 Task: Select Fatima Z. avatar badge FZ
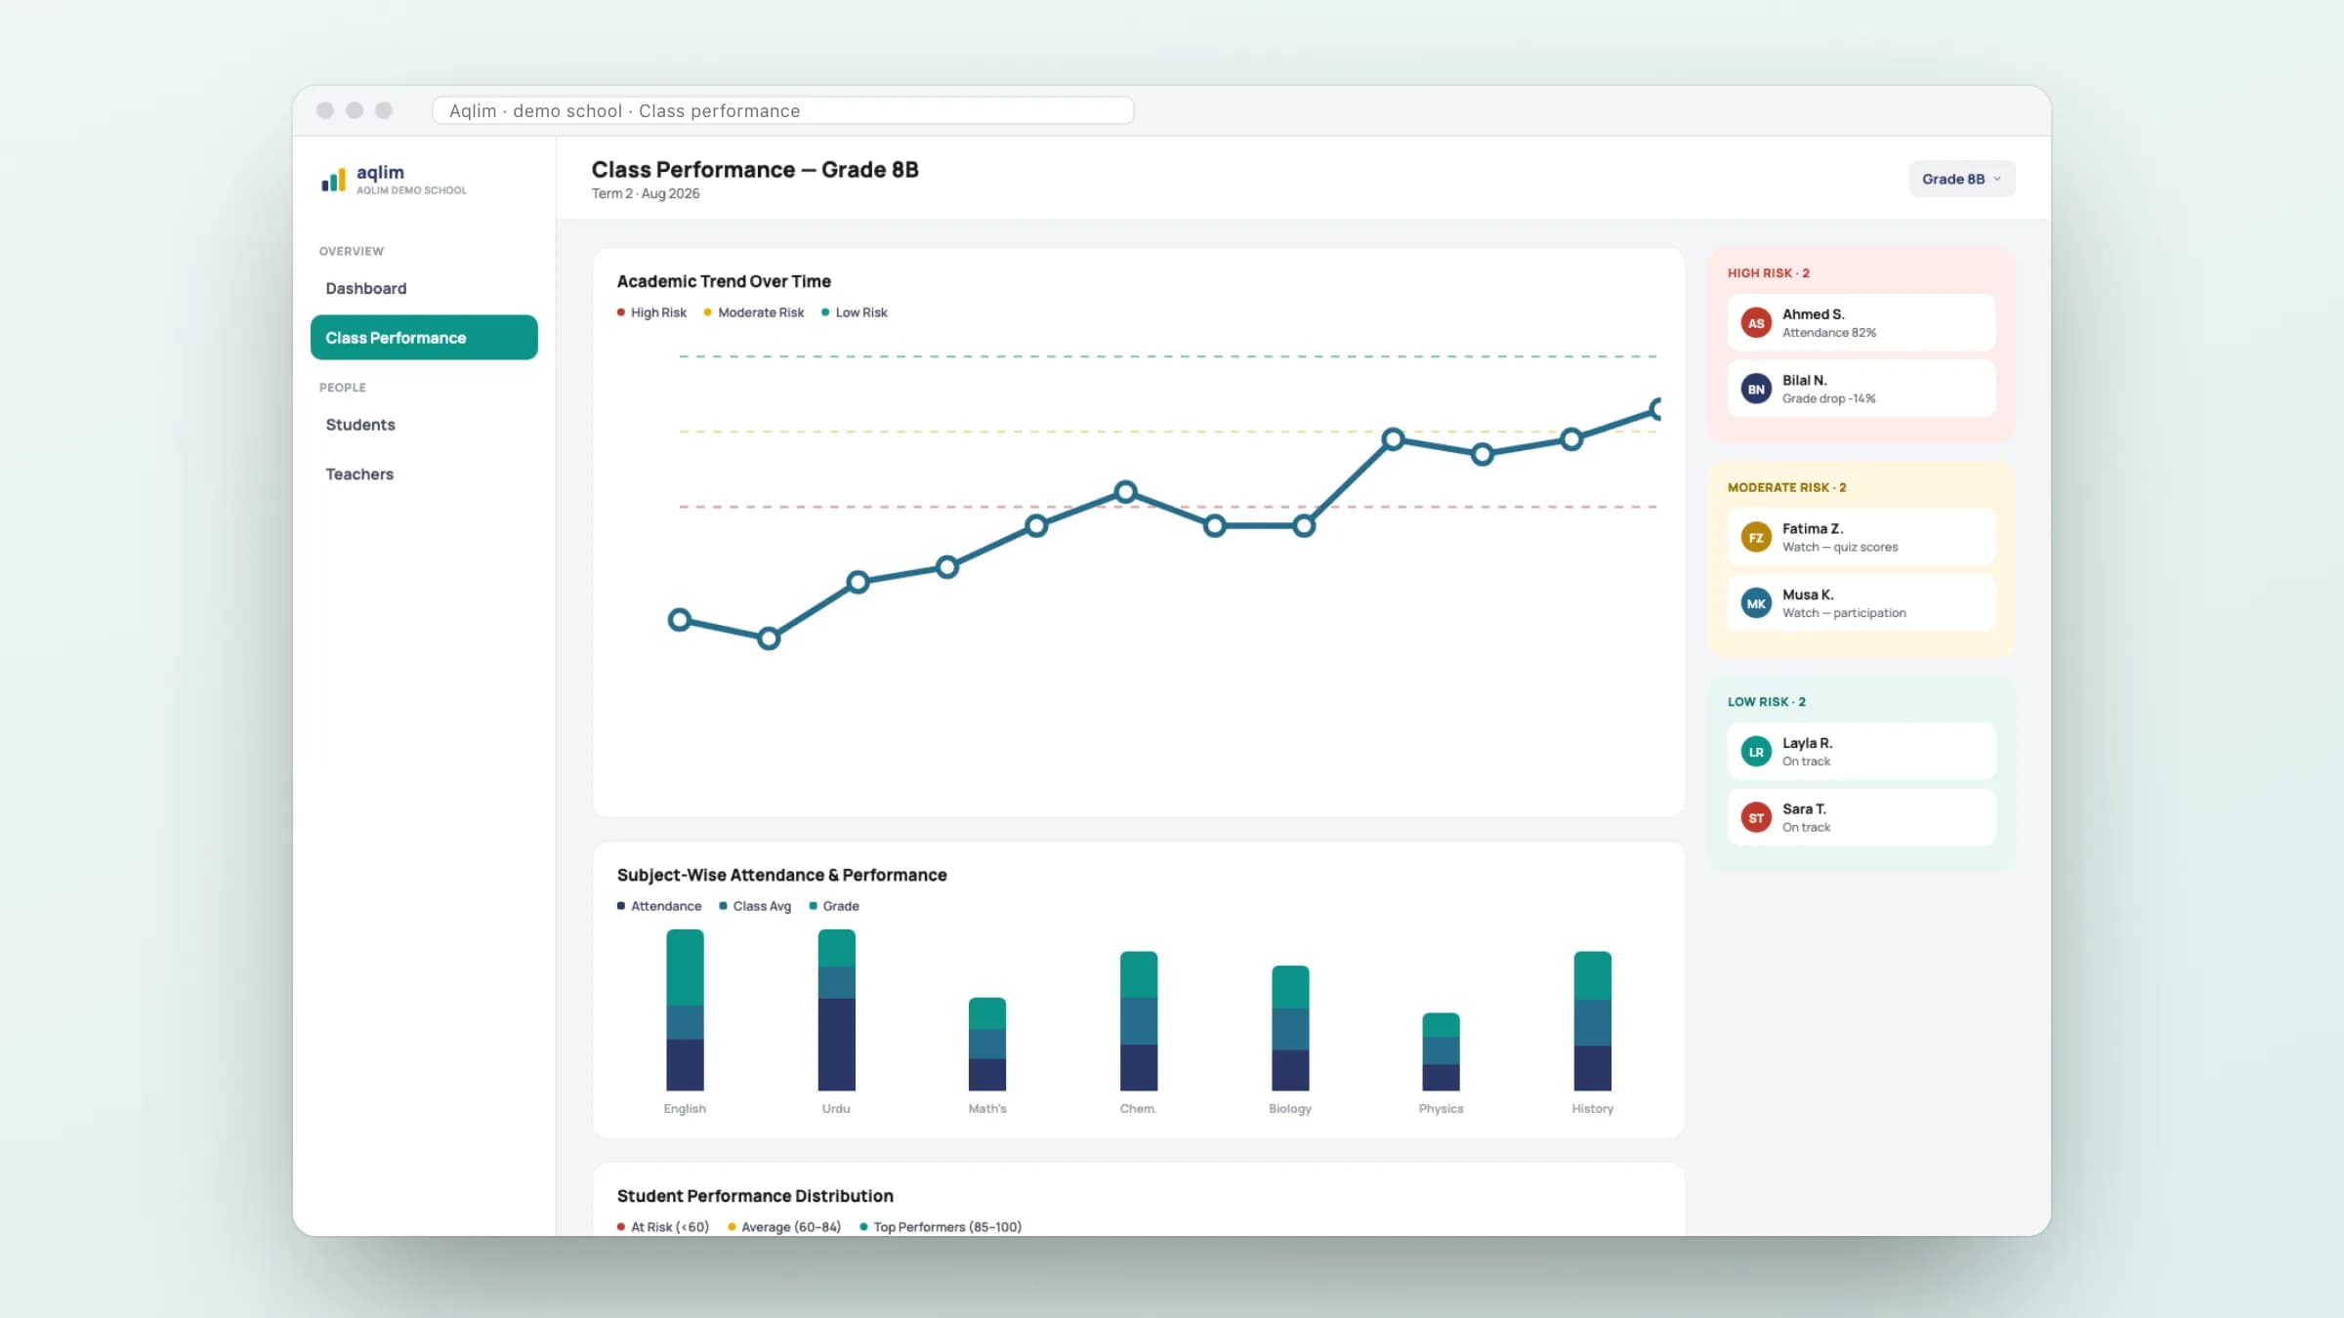(1756, 538)
